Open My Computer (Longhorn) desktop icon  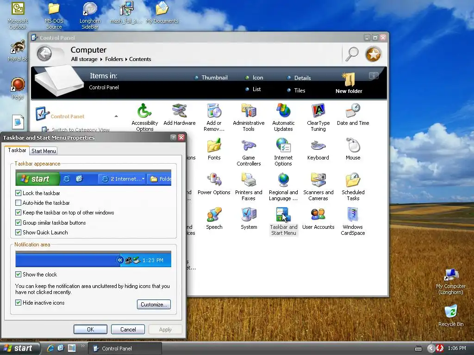click(x=451, y=282)
